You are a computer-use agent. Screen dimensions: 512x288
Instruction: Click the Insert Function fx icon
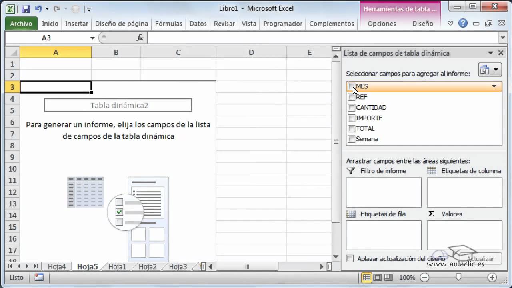click(140, 38)
